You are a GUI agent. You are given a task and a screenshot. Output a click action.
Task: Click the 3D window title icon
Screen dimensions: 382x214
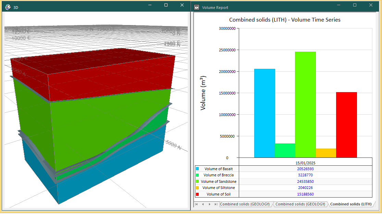click(x=8, y=7)
